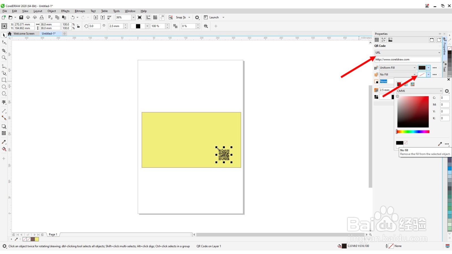This screenshot has width=452, height=254.
Task: Select the Page 1 tab
Action: [x=53, y=235]
